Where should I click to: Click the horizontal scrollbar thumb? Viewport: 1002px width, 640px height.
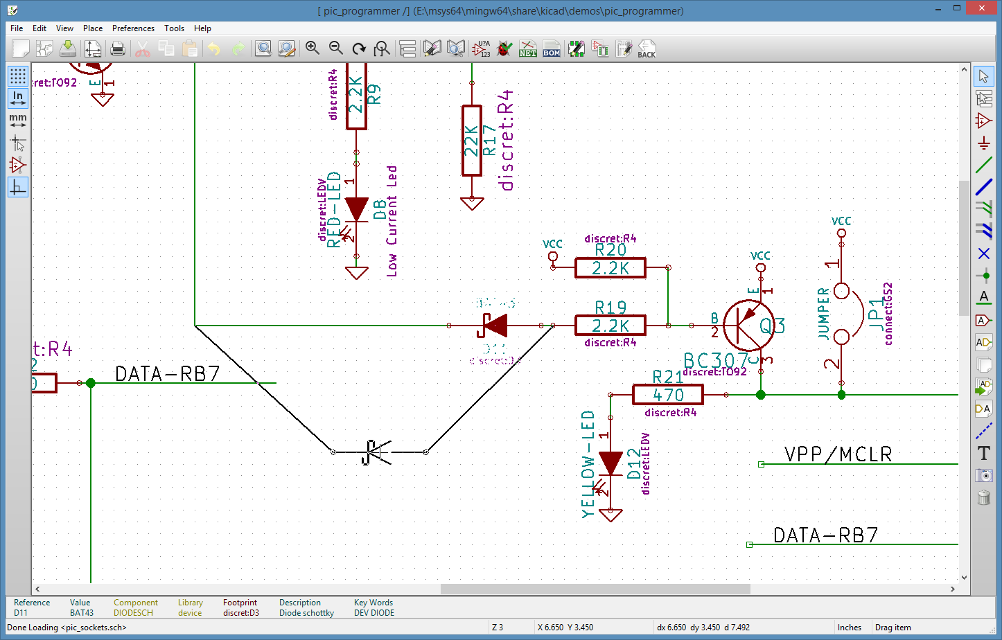click(595, 589)
